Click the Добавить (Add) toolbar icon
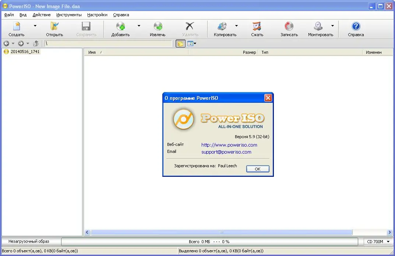 tap(120, 26)
